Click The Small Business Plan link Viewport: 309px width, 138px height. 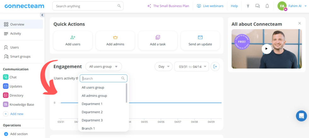pyautogui.click(x=168, y=6)
